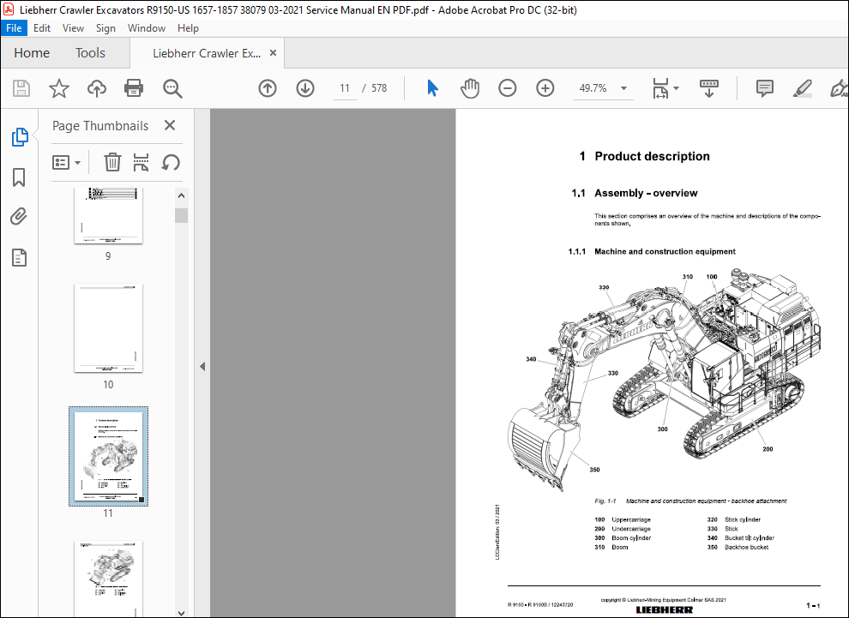Open the View menu

pyautogui.click(x=73, y=28)
